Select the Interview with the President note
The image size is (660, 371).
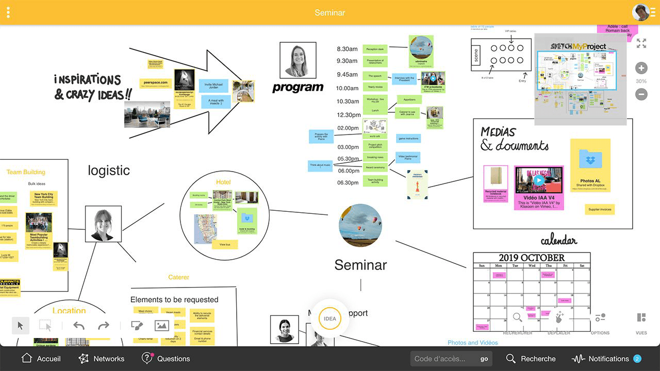coord(405,79)
